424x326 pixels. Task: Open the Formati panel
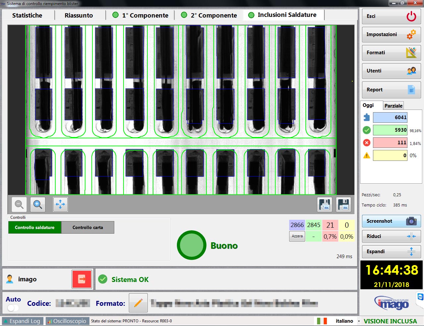click(x=391, y=53)
